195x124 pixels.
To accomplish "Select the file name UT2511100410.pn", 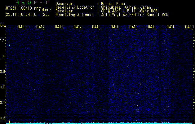I will (22, 8).
